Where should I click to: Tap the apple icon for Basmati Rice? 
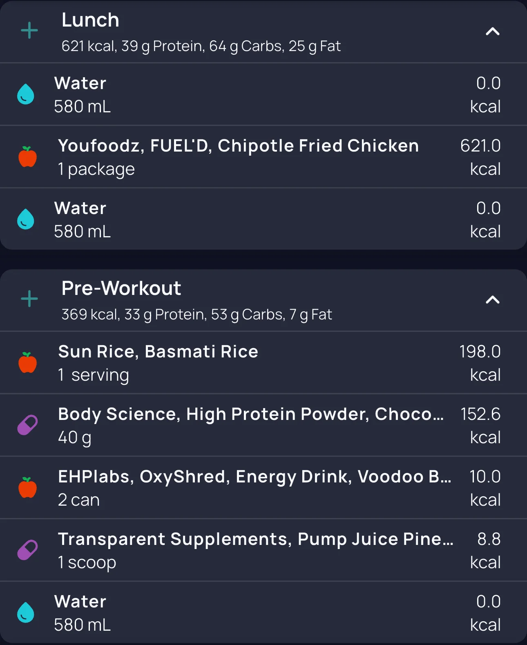pyautogui.click(x=28, y=363)
